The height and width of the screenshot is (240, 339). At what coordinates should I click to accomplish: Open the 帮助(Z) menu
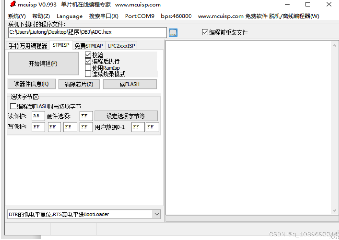click(x=41, y=16)
